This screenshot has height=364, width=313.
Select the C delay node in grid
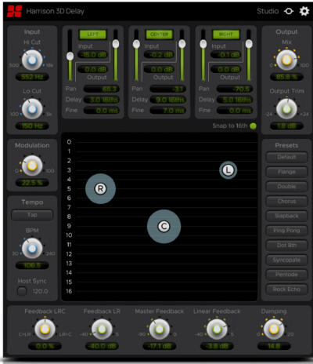coord(164,227)
